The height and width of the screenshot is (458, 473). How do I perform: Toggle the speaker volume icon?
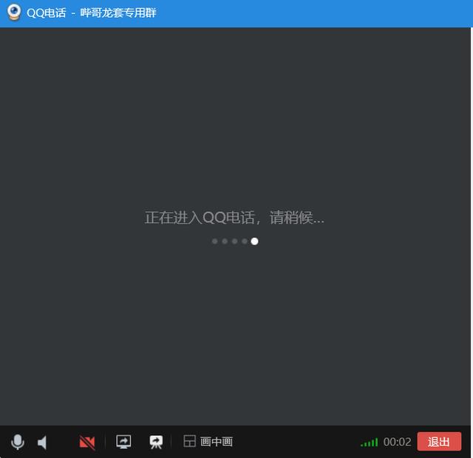(x=42, y=442)
